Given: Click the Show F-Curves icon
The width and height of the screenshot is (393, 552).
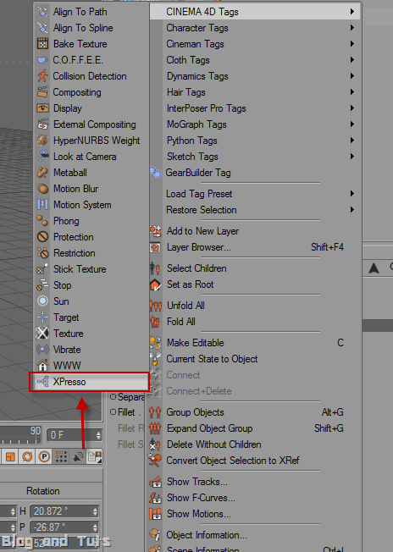Looking at the screenshot, I should pos(155,498).
